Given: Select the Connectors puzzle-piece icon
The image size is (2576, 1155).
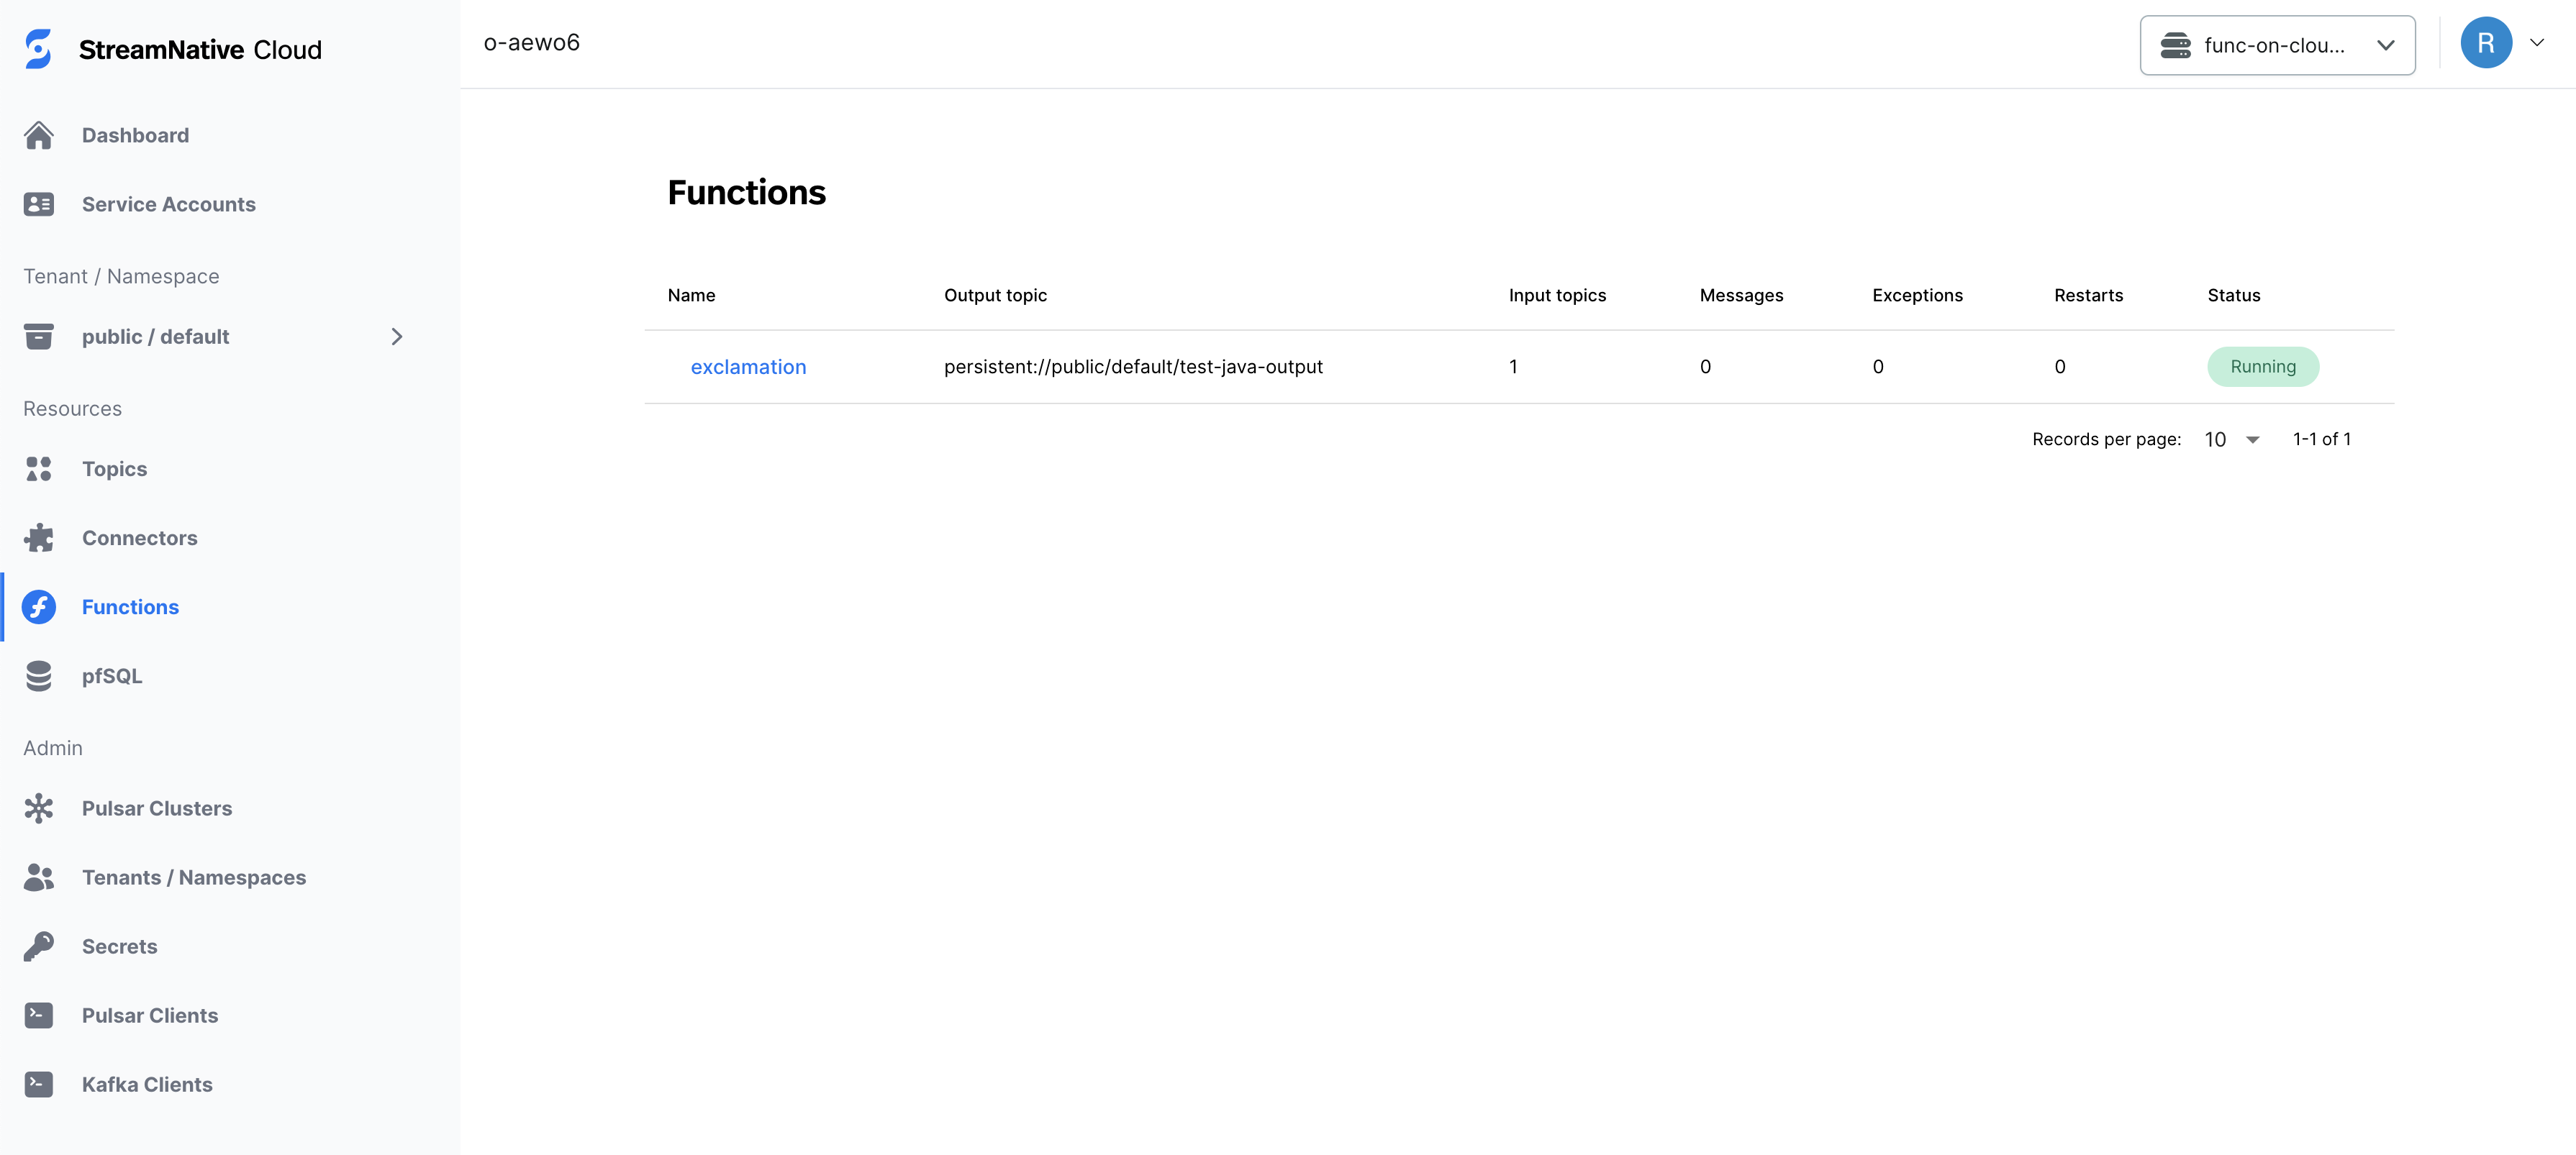Looking at the screenshot, I should [39, 537].
